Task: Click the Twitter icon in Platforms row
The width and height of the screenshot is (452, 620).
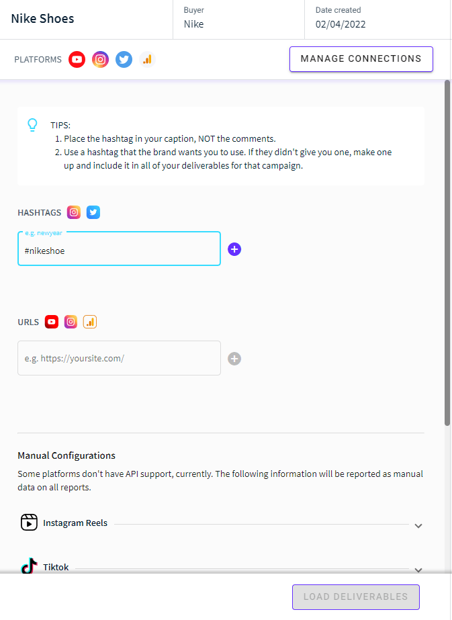Action: 124,60
